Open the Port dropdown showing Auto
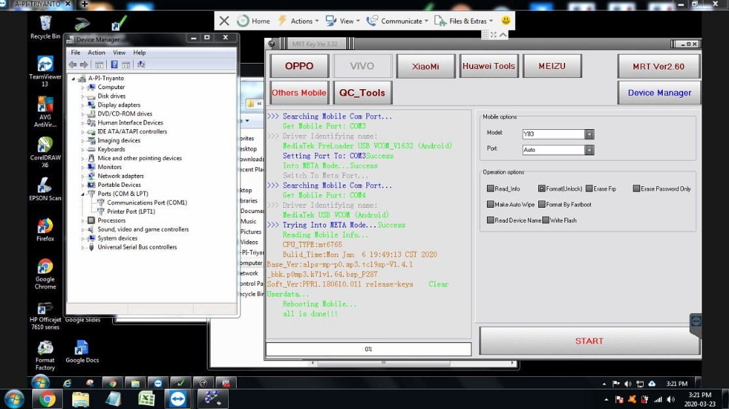 (589, 150)
